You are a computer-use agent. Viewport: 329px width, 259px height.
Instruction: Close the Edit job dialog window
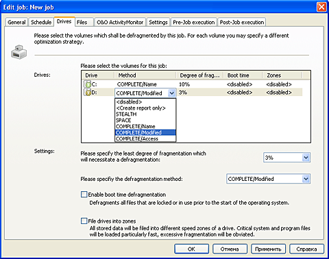pyautogui.click(x=321, y=7)
